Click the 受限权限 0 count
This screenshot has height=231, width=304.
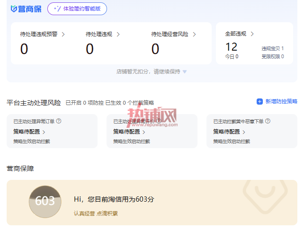pyautogui.click(x=273, y=57)
